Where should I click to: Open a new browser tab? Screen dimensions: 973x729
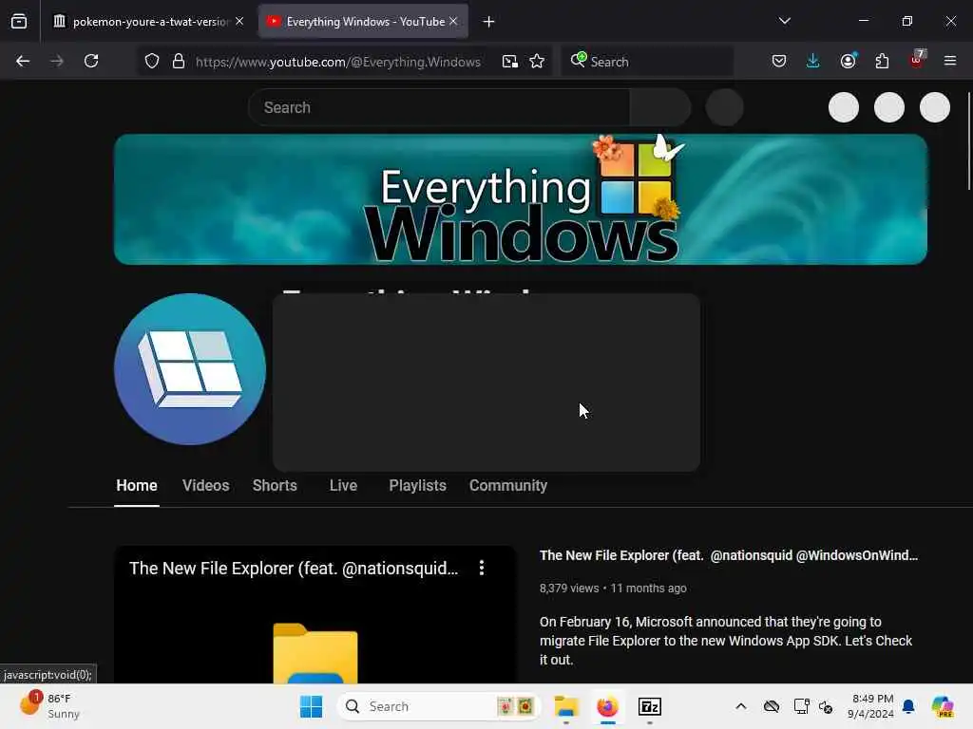click(489, 22)
